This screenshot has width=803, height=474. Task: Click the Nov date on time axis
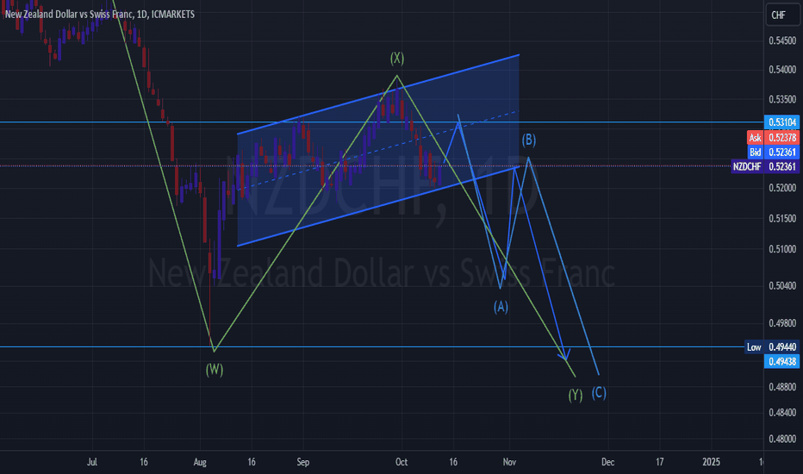[509, 462]
